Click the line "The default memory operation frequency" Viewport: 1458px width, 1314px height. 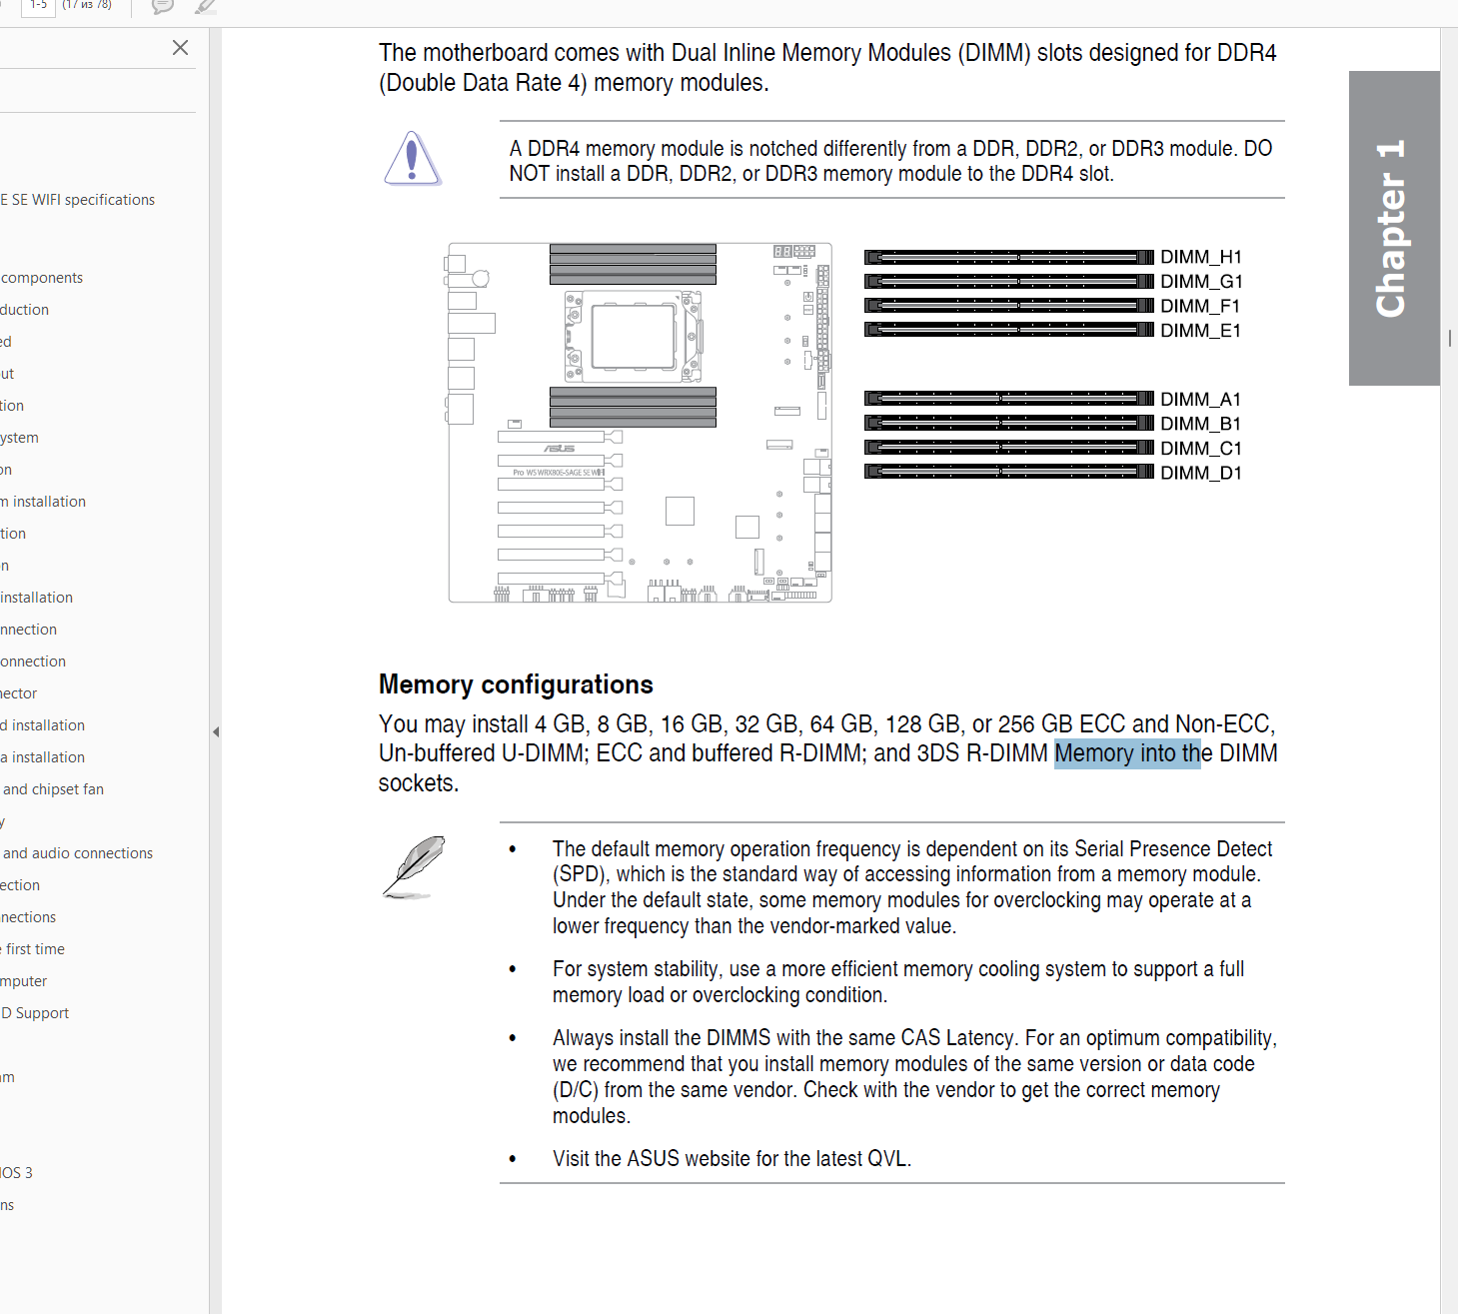[912, 849]
